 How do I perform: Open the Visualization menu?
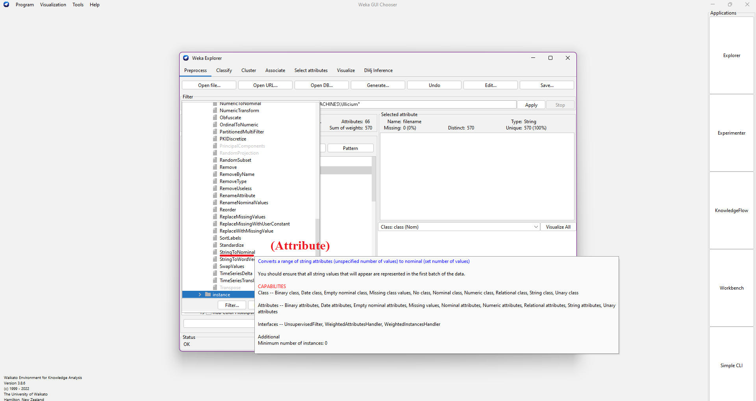(x=53, y=5)
